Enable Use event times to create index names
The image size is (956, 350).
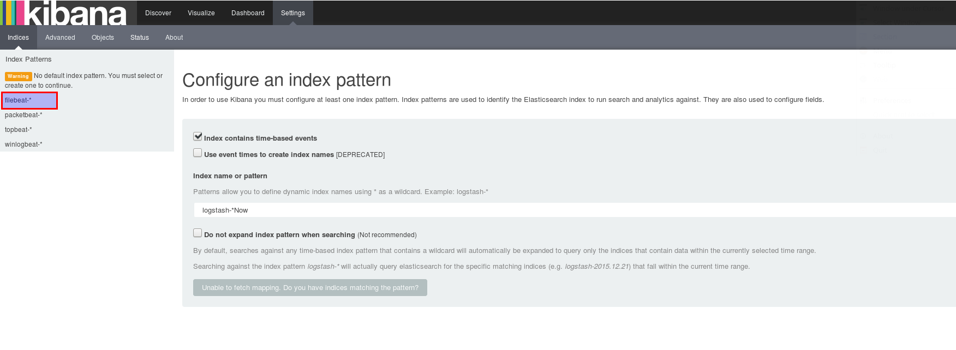pyautogui.click(x=198, y=153)
